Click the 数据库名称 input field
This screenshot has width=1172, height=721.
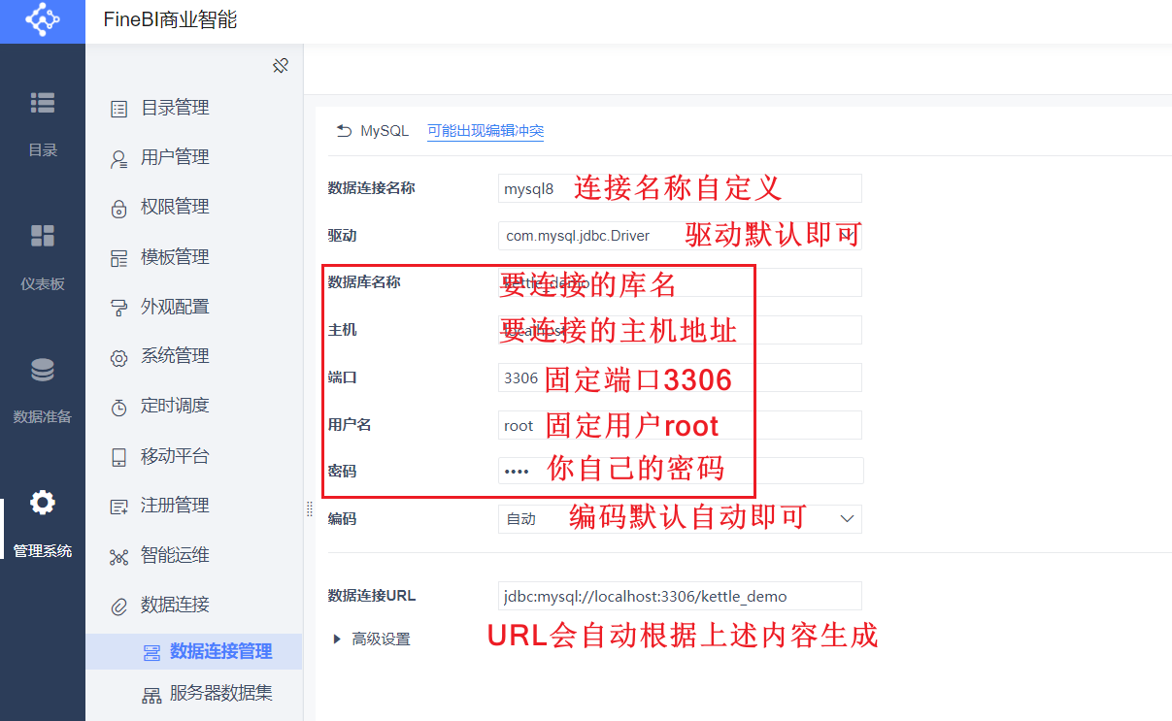tap(680, 282)
